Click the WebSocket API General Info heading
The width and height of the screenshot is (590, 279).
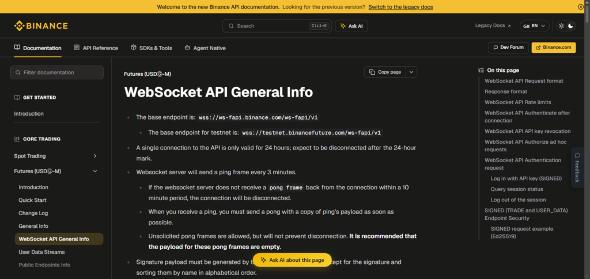click(x=218, y=92)
